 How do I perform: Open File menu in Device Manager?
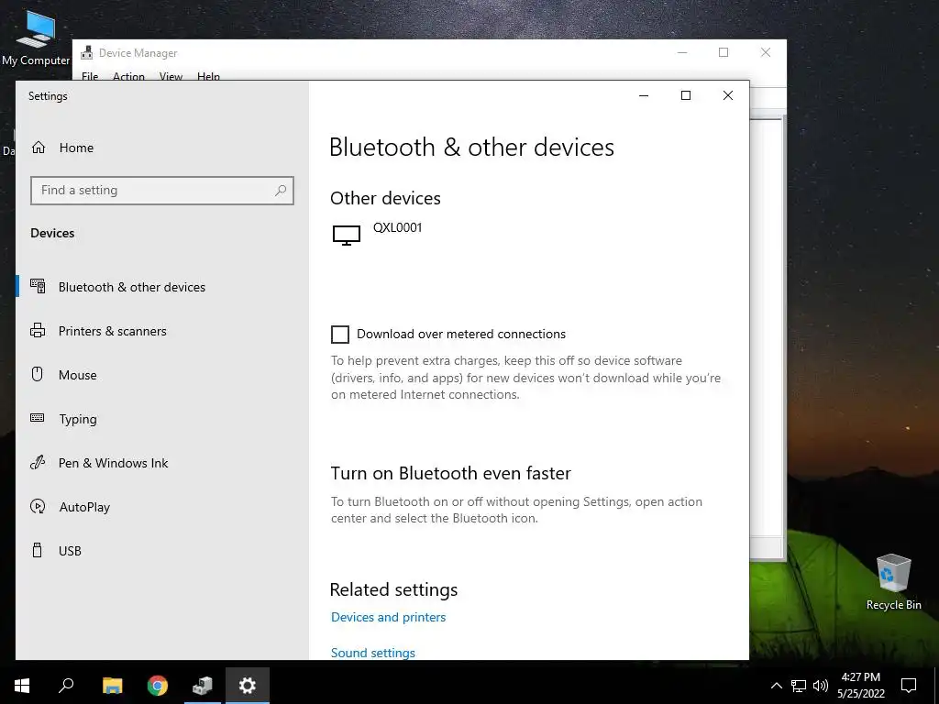coord(90,76)
